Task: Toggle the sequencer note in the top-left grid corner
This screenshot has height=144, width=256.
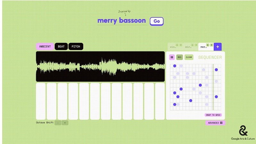Action: (x=175, y=66)
